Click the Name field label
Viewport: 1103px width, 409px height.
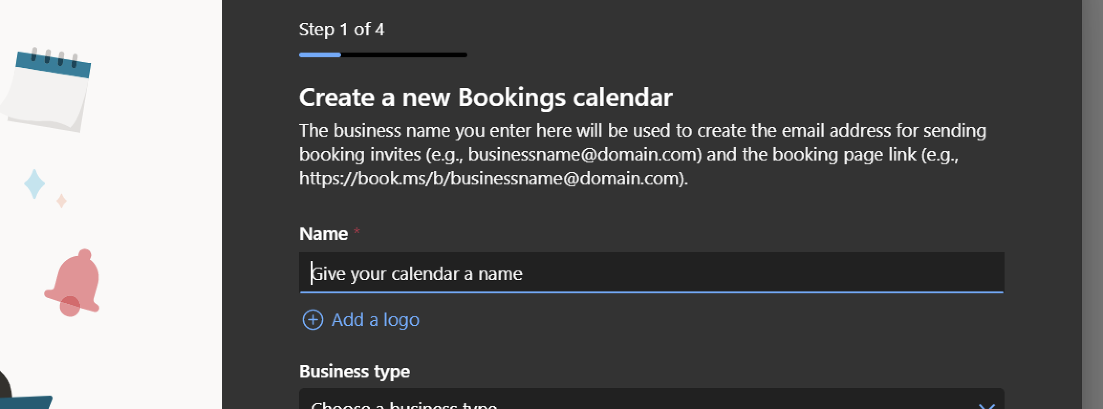click(324, 234)
